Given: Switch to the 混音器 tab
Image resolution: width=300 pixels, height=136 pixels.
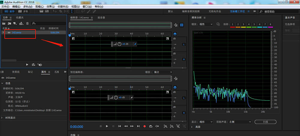Looking at the screenshot, I should pyautogui.click(x=101, y=18).
